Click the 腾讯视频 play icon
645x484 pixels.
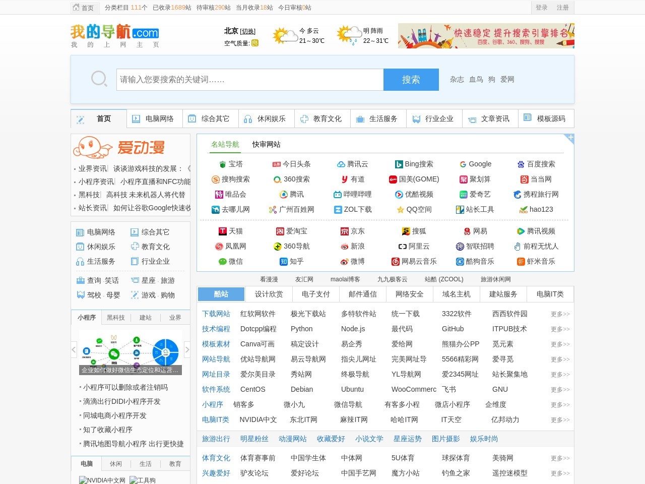[521, 231]
